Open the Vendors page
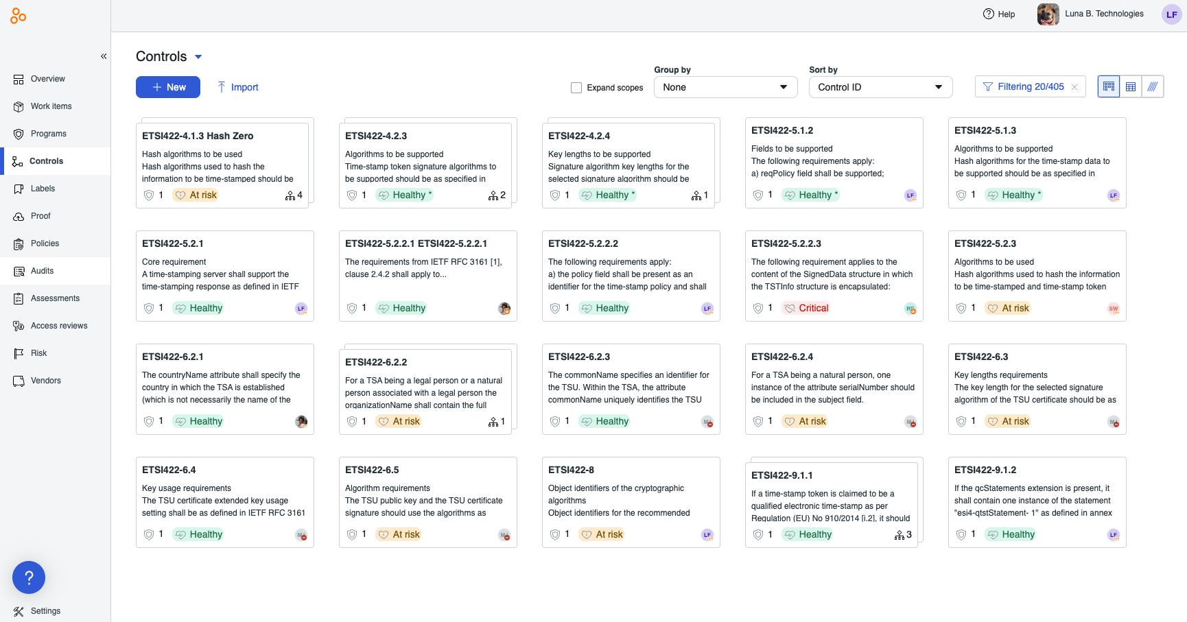 click(45, 380)
